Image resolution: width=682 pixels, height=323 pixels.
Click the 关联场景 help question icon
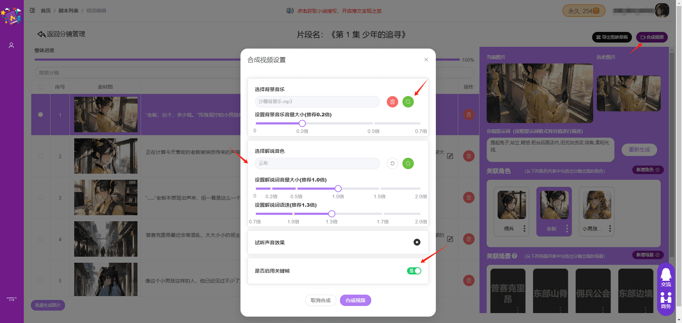click(x=515, y=256)
